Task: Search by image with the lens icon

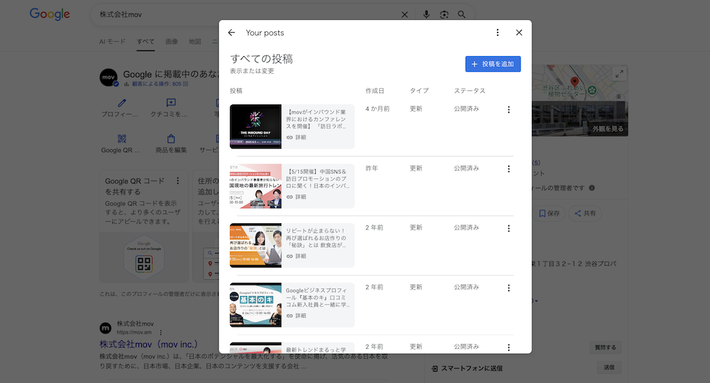Action: pyautogui.click(x=444, y=14)
